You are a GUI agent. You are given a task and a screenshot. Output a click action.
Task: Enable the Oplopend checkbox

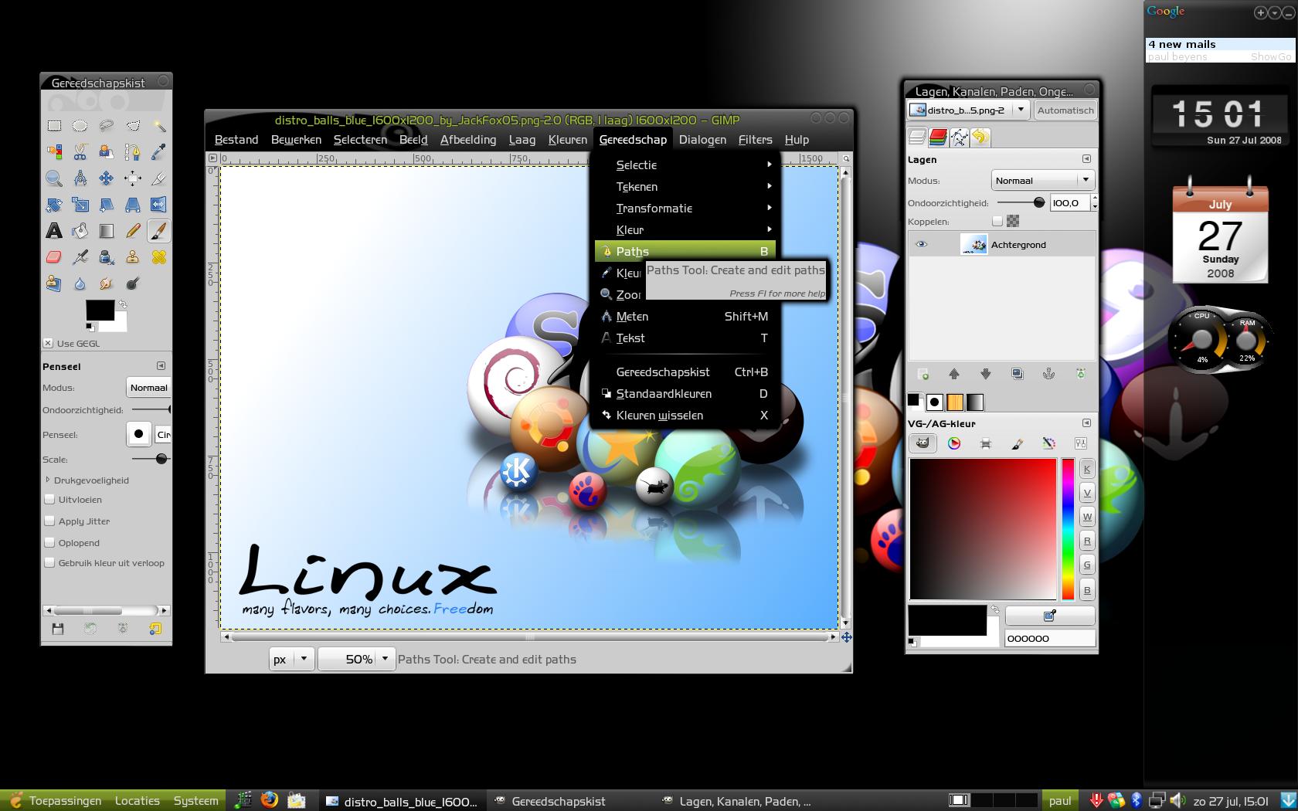tap(49, 543)
